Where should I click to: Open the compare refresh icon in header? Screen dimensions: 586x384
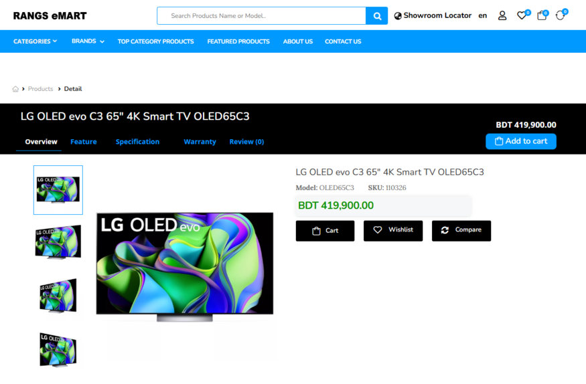(561, 15)
